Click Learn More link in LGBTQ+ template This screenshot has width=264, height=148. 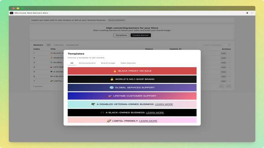pyautogui.click(x=148, y=121)
